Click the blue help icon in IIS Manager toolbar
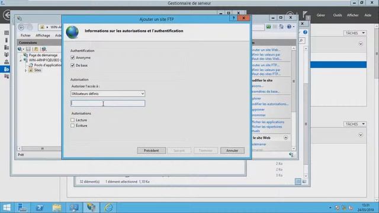The width and height of the screenshot is (379, 213). (x=289, y=27)
